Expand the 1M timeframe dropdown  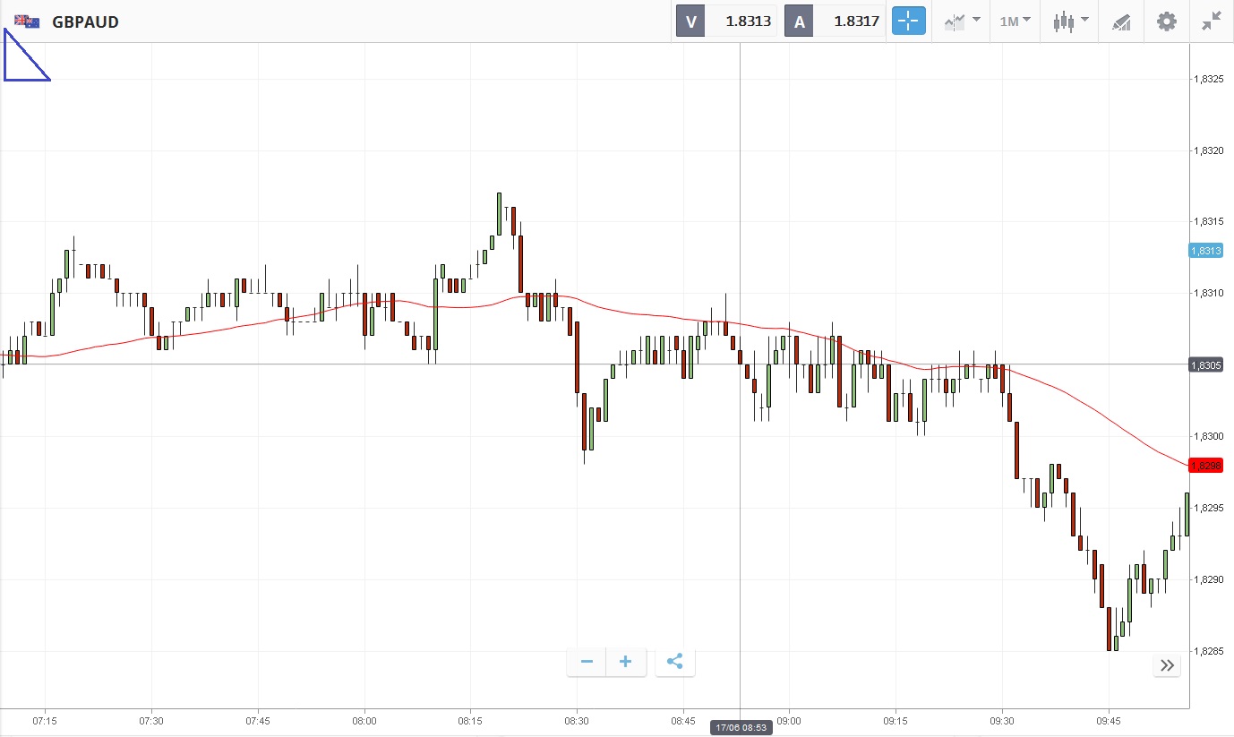pos(1015,21)
